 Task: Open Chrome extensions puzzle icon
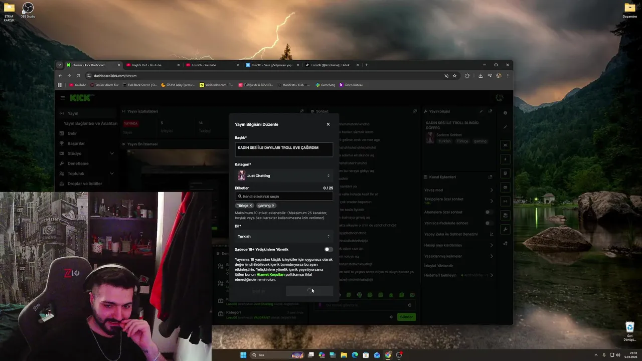tap(467, 76)
